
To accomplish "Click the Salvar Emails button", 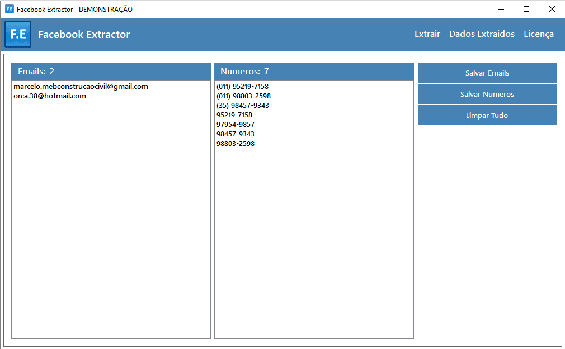I will [x=488, y=73].
